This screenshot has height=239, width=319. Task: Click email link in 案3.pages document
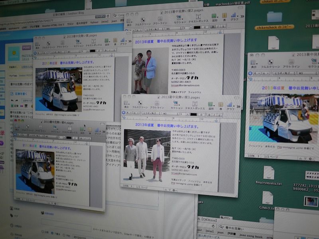click(184, 174)
